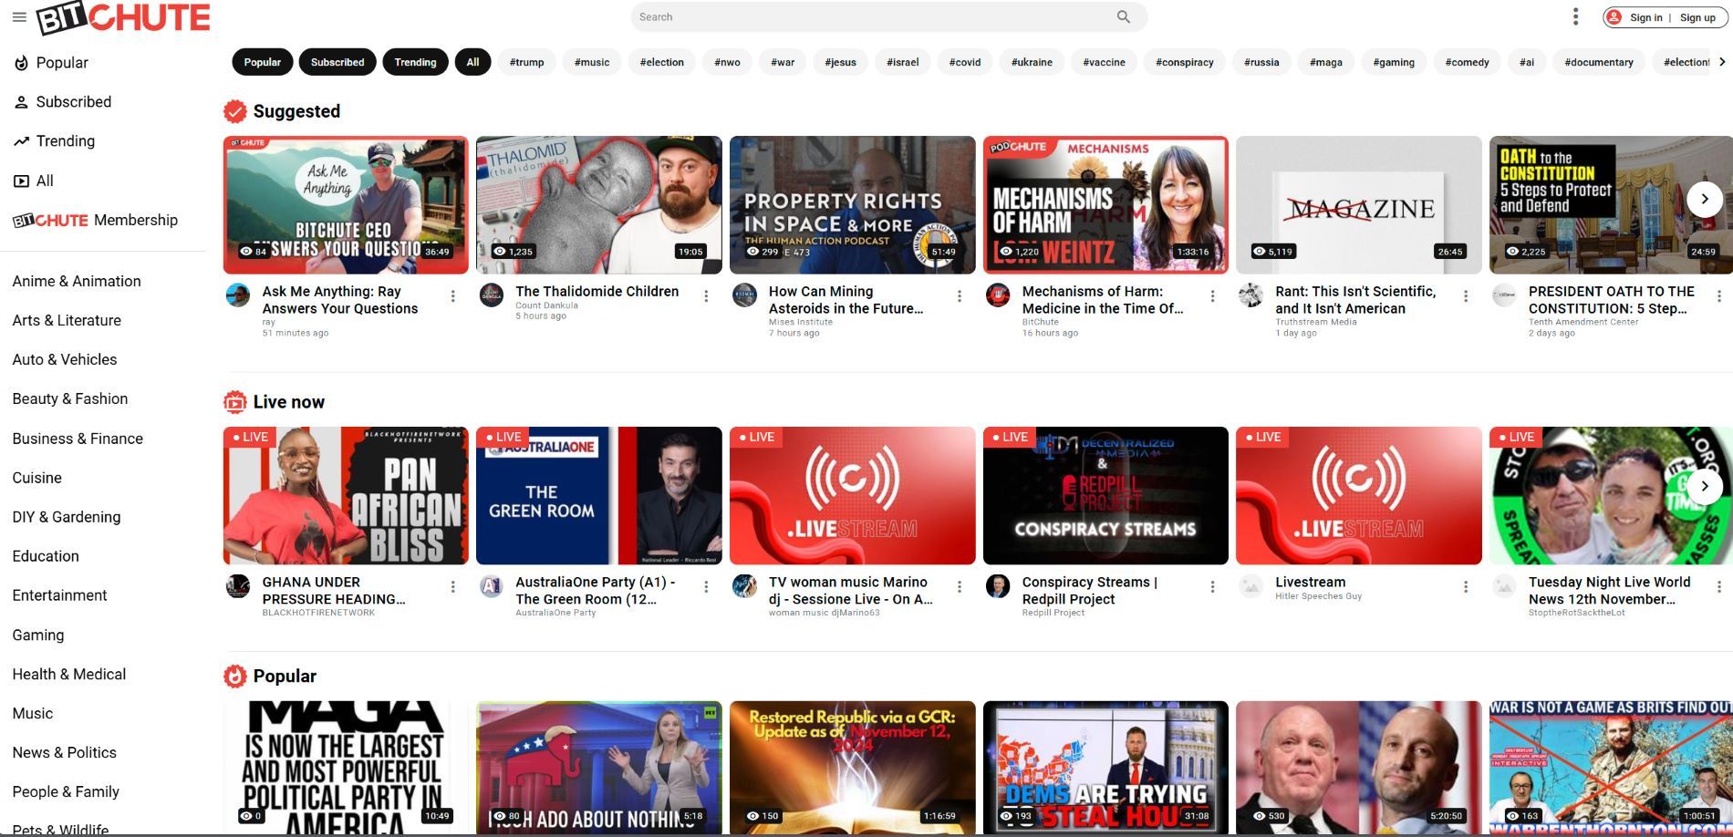Image resolution: width=1733 pixels, height=837 pixels.
Task: Open options for TV woman music Marino livestream
Action: click(x=960, y=587)
